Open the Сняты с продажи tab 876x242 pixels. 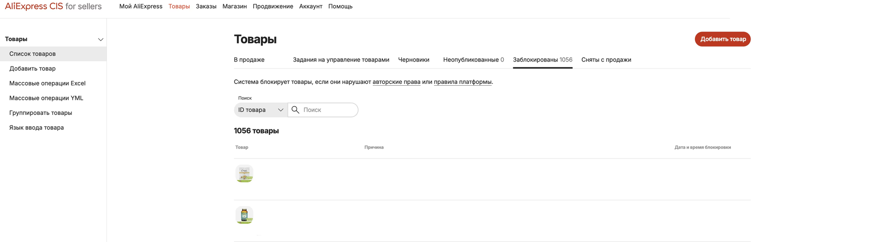(x=606, y=60)
